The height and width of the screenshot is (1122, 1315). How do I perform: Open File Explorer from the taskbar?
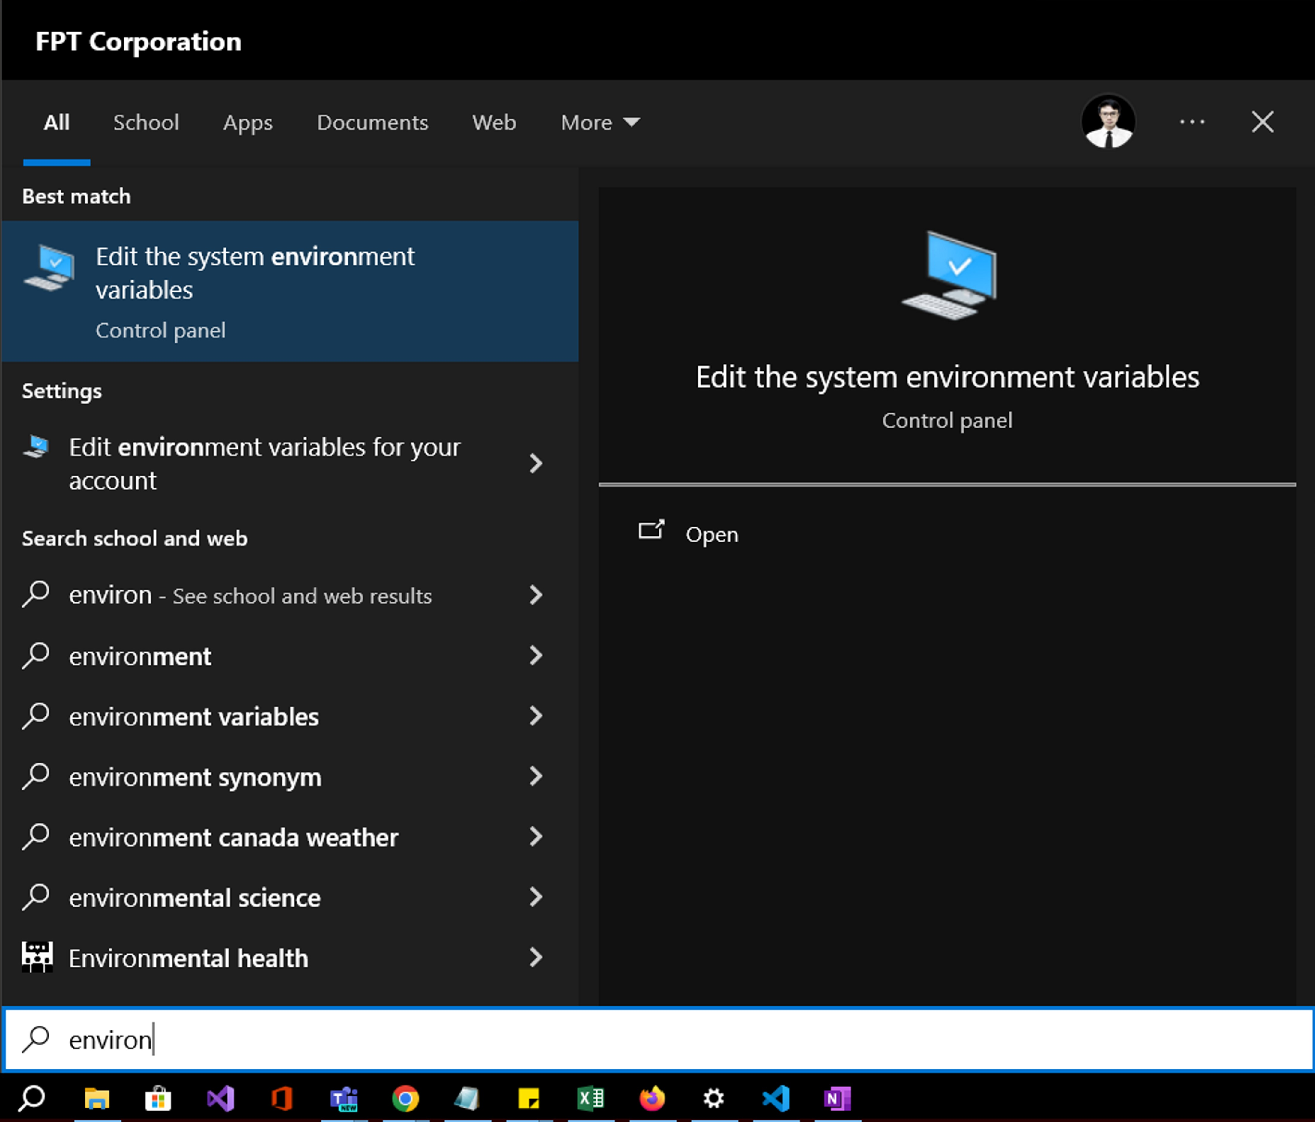point(97,1099)
